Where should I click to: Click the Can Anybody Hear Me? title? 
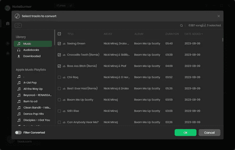pos(83,122)
